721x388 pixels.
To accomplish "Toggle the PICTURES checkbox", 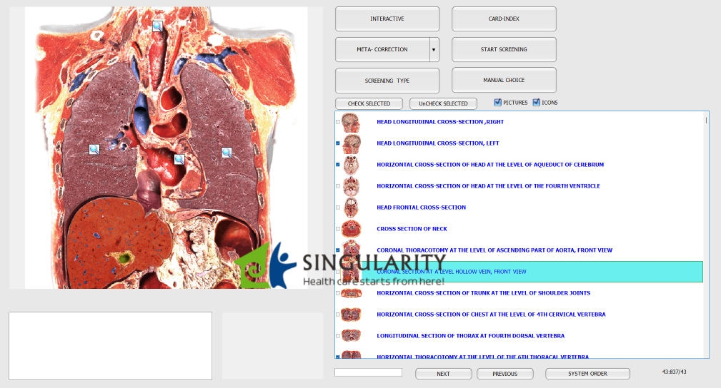I will coord(498,103).
